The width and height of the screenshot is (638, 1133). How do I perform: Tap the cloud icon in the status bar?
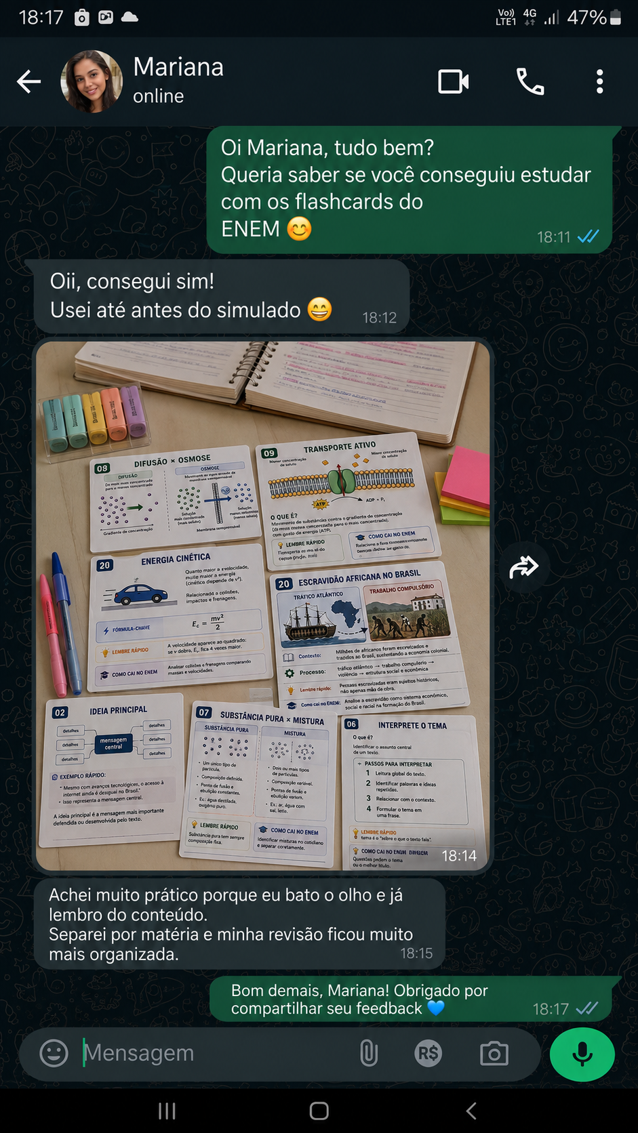click(x=129, y=18)
